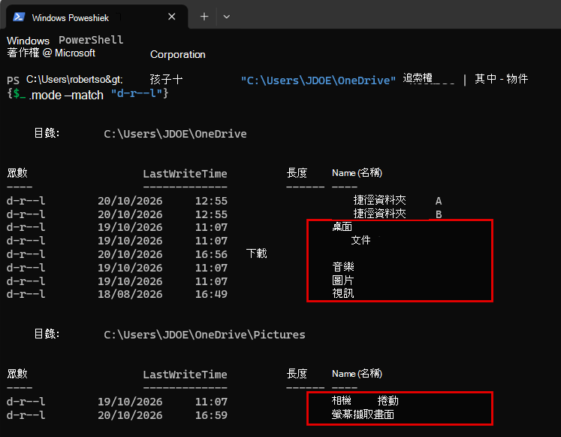
Task: Click the 18/08/2026 date value
Action: (x=130, y=294)
